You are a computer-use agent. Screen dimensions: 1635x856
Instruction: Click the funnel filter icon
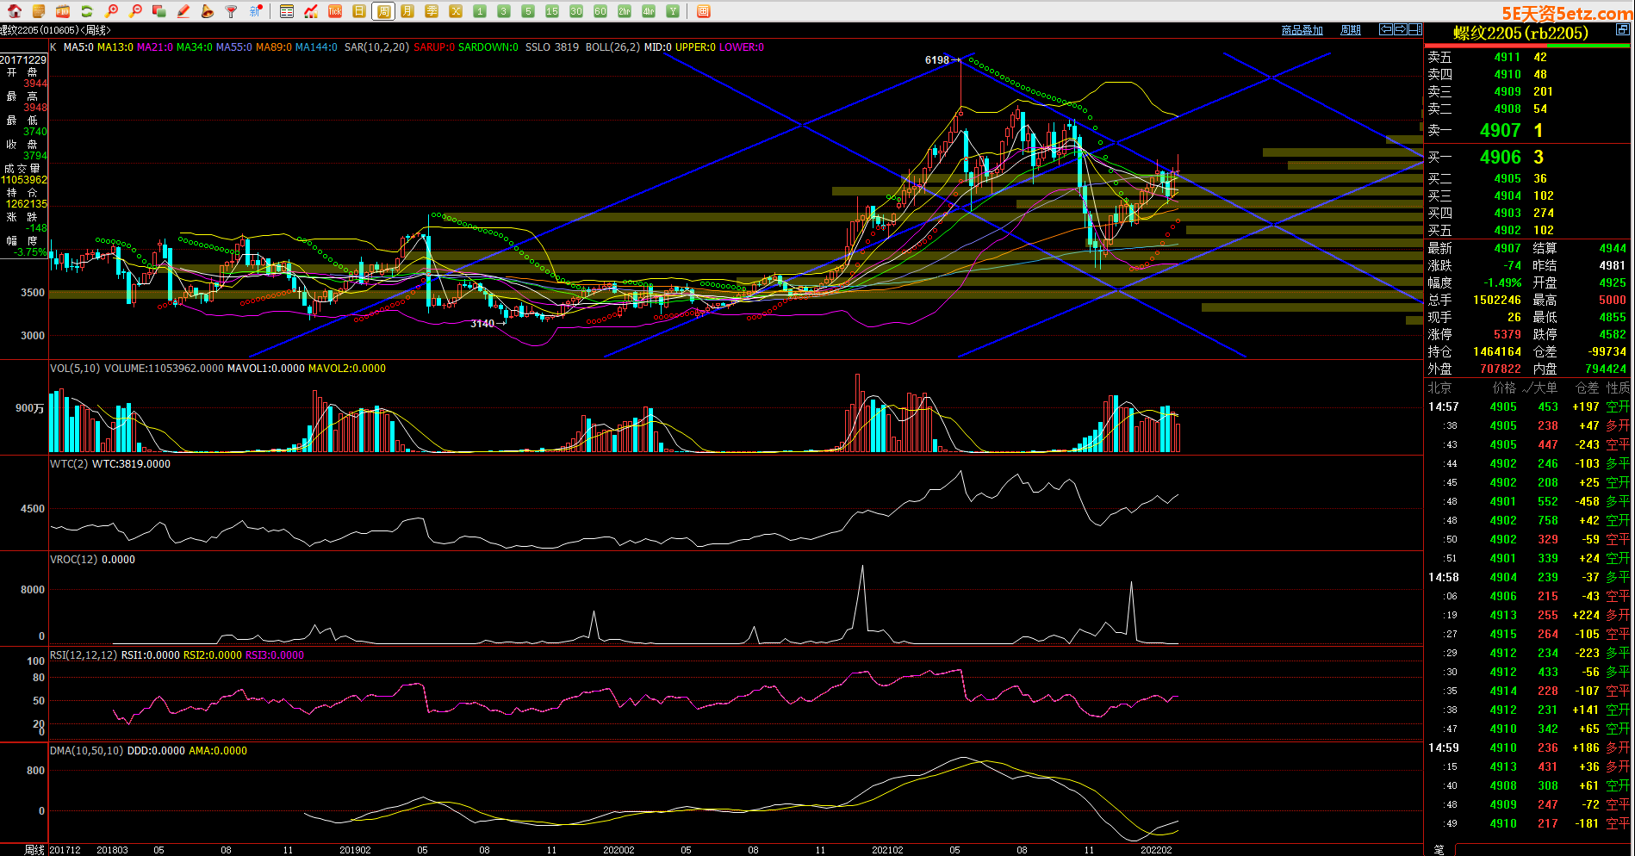(231, 11)
